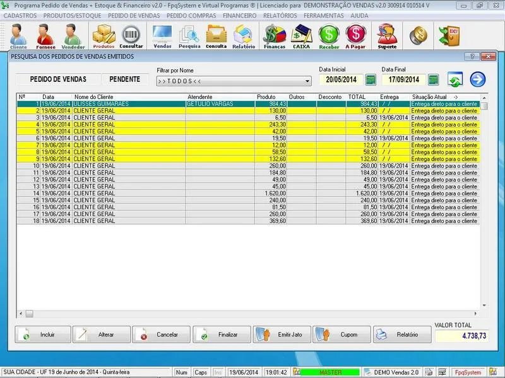Screen dimensions: 505x378
Task: Open the Data Final calendar picker
Action: (x=433, y=80)
